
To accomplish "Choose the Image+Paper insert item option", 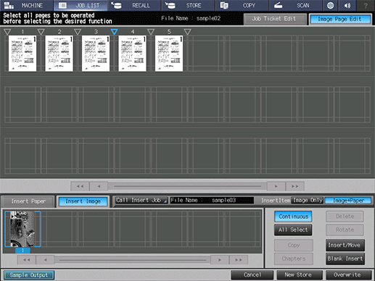I will pos(348,201).
